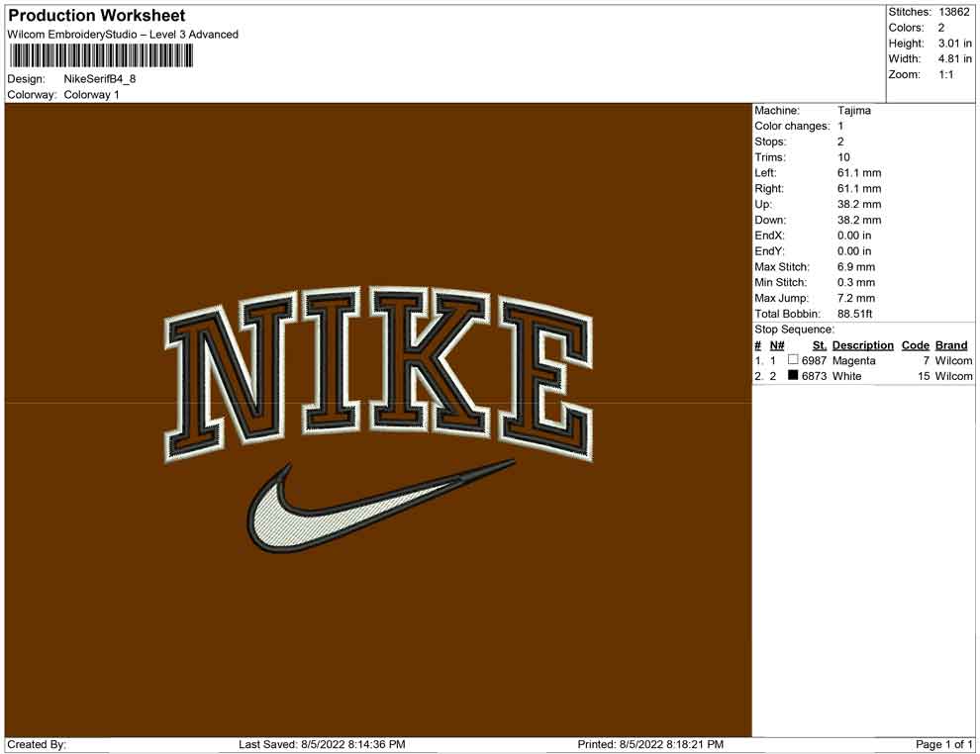Click the Total Bobbin value '88.51ft'
The image size is (980, 754).
855,314
